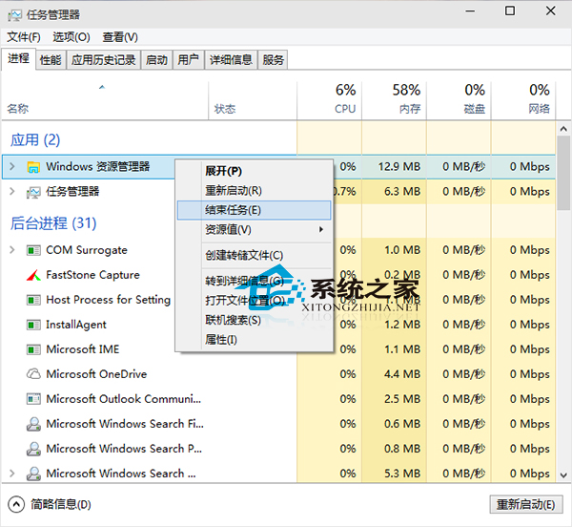Screen dimensions: 572x527
Task: Switch to the 性能 tab
Action: [x=51, y=59]
